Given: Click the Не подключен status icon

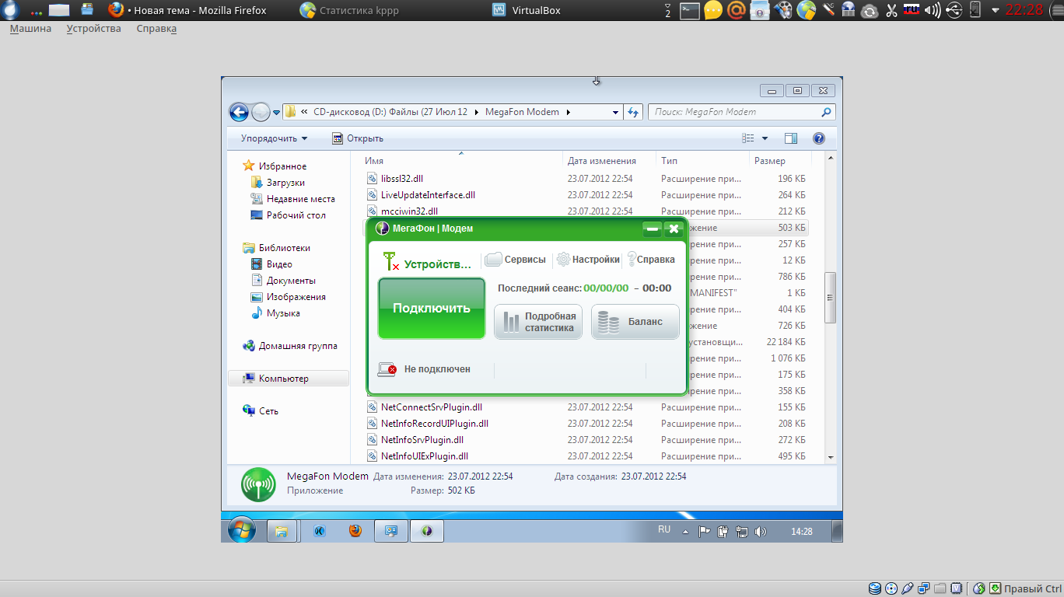Looking at the screenshot, I should pyautogui.click(x=387, y=369).
